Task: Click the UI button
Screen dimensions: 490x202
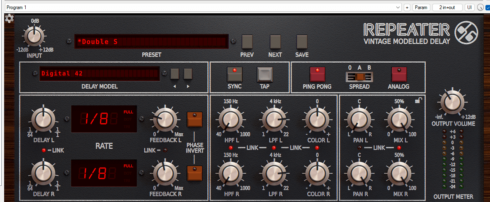Action: pyautogui.click(x=469, y=7)
